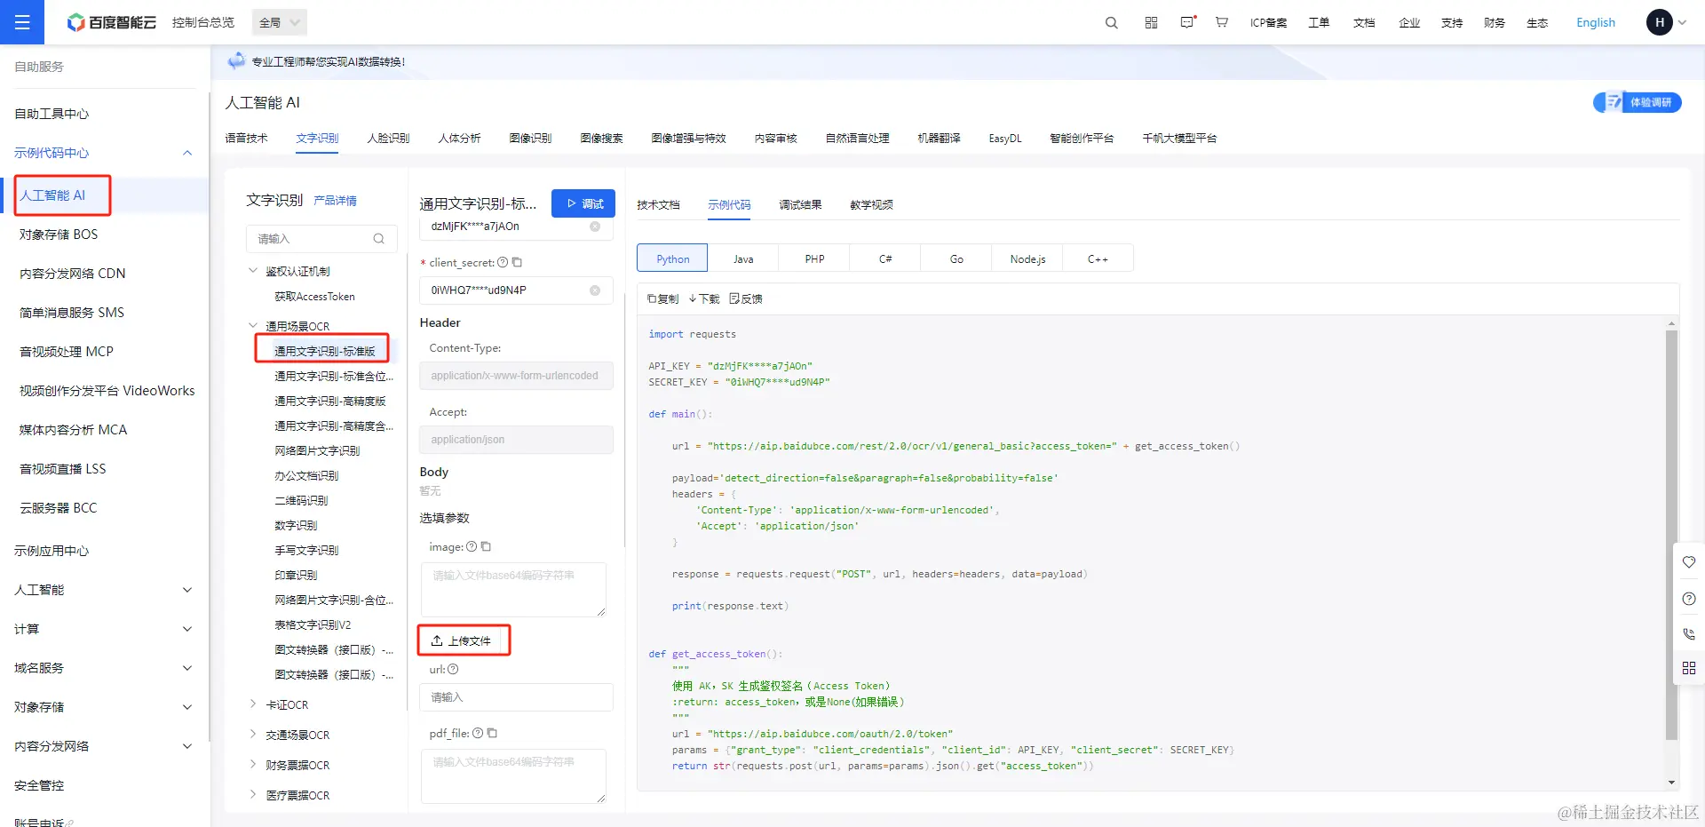
Task: Open ICP备案 in the top bar
Action: point(1268,22)
